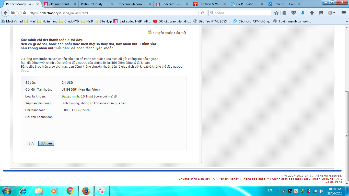Viewport: 349px width, 196px height.
Task: Open the 500 câu giao tiếp tiếng bookmark
Action: (172, 21)
